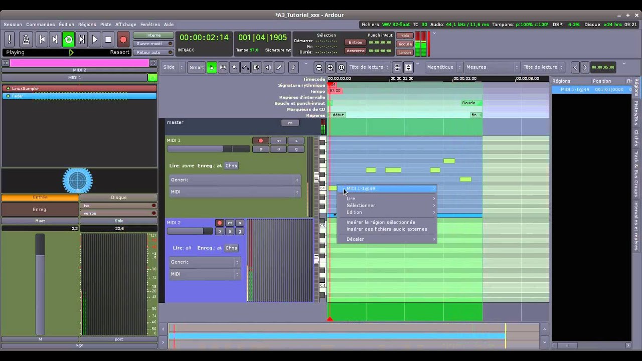This screenshot has width=642, height=361.
Task: Toggle green loop playback button
Action: [68, 39]
